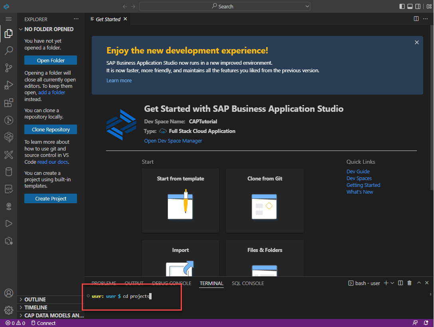
Task: Go back using the left arrow
Action: [125, 6]
